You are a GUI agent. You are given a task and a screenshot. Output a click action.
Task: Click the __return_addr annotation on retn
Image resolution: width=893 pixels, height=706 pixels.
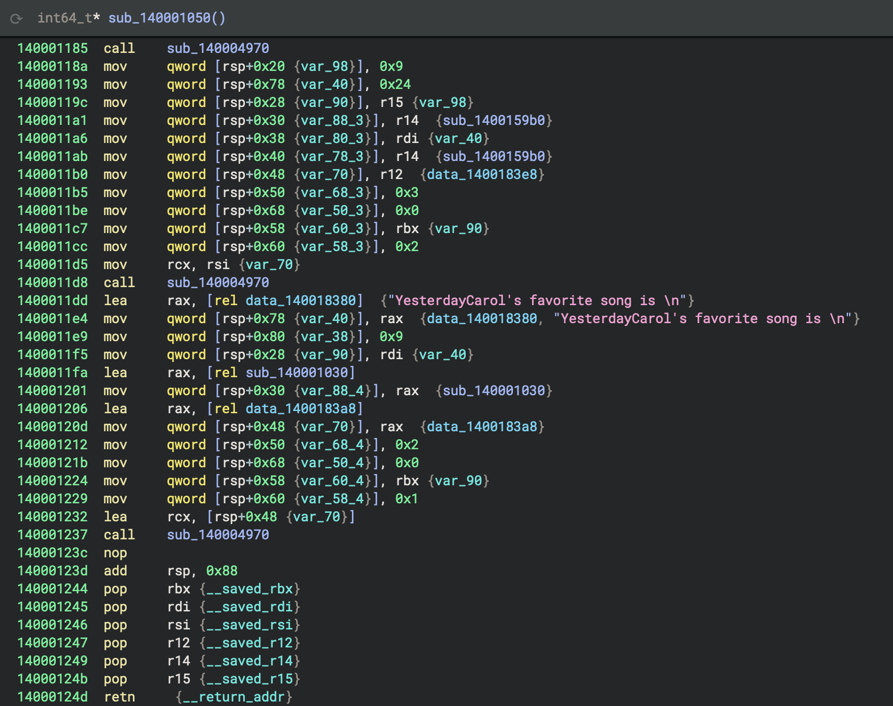coord(234,697)
